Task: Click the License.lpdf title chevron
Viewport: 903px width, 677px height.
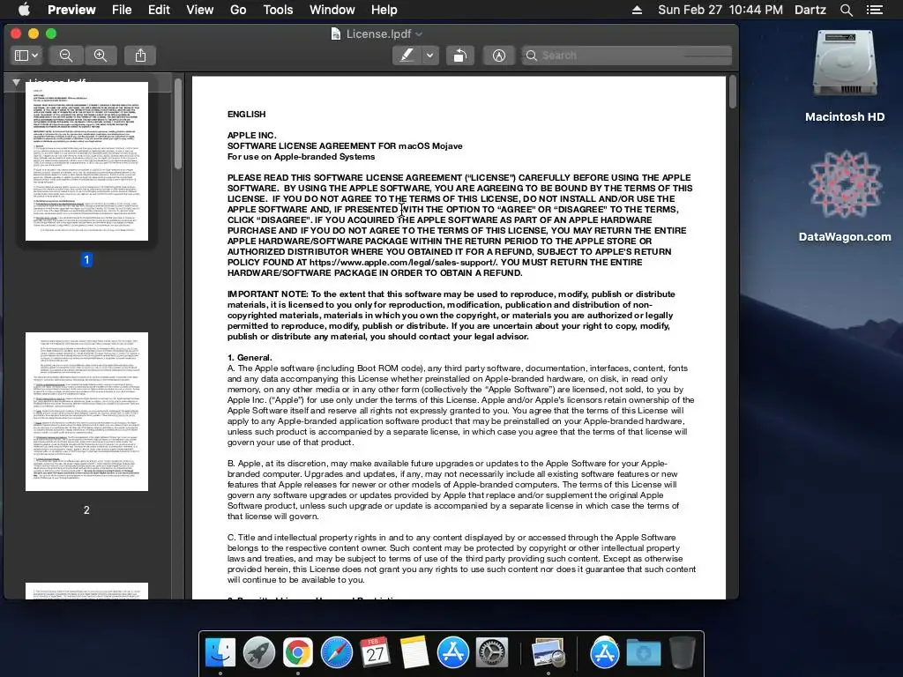Action: [x=419, y=34]
